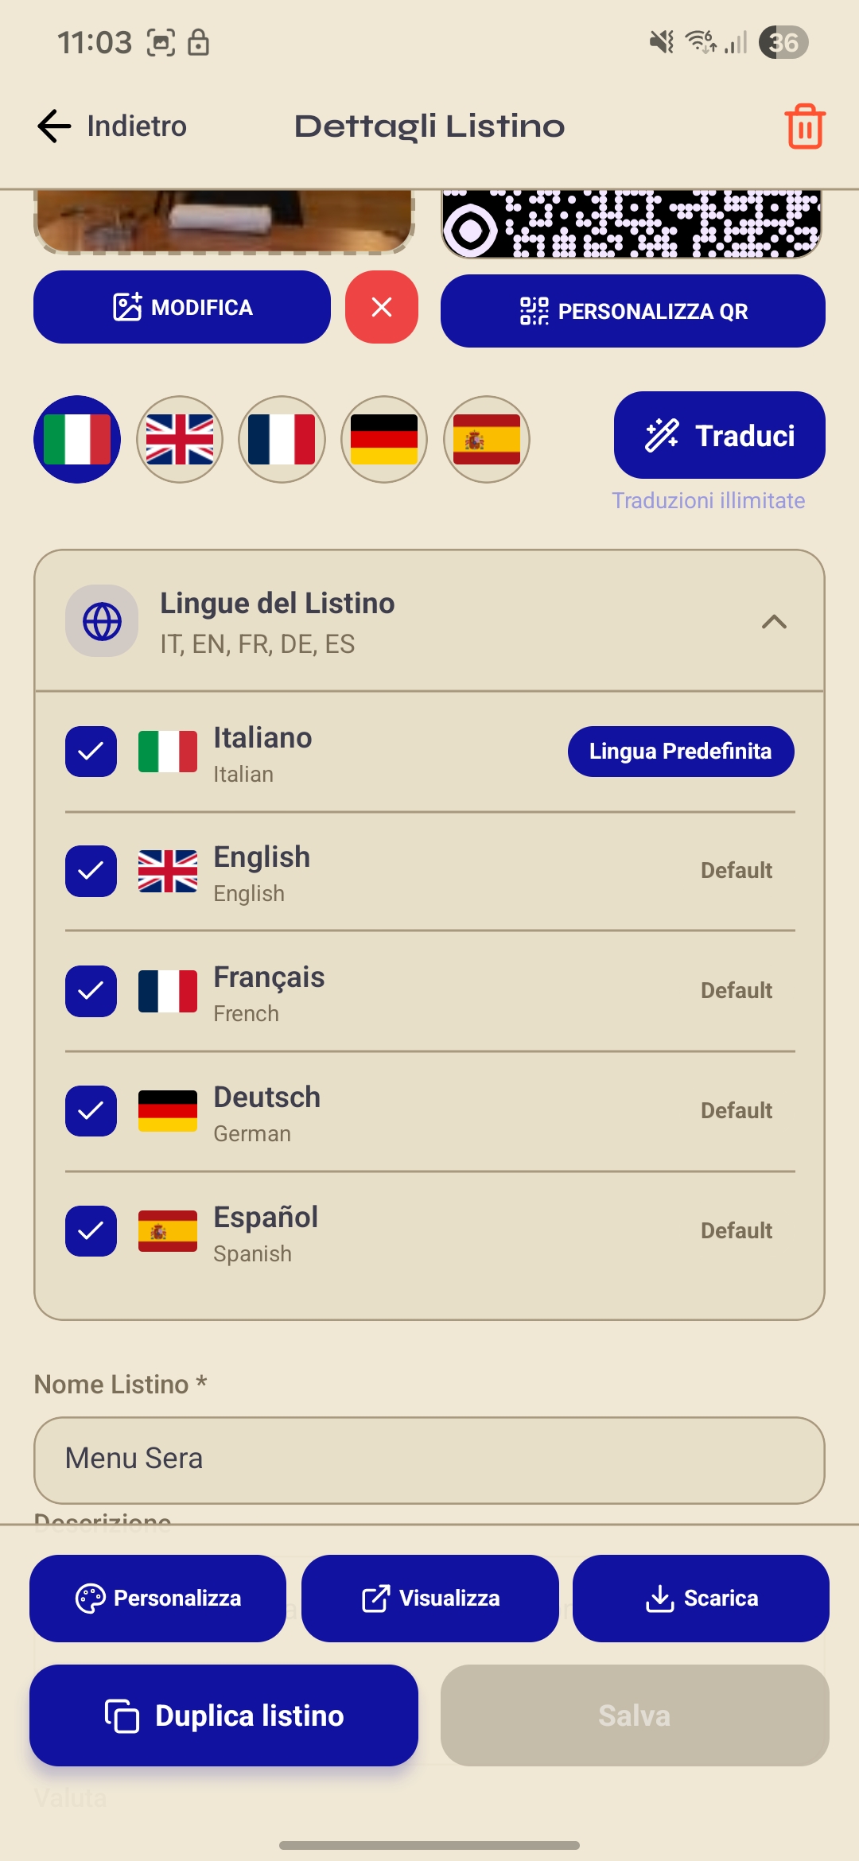Image resolution: width=859 pixels, height=1861 pixels.
Task: Open the Default dropdown for Français
Action: click(736, 990)
